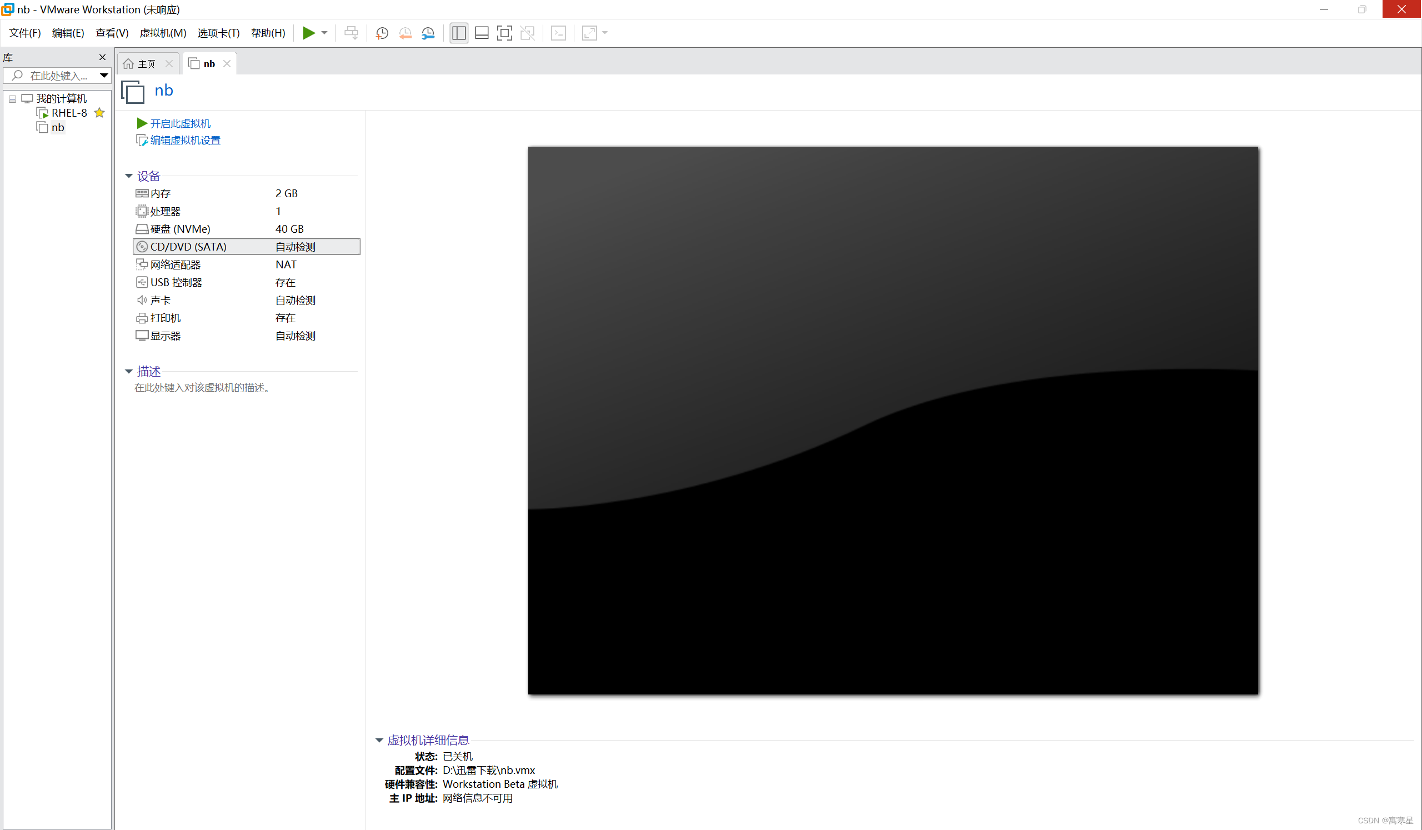
Task: Collapse the 描述 description section
Action: (129, 371)
